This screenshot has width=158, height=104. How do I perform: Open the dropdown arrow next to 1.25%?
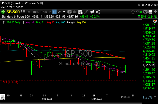155,97
